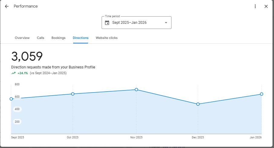274x148 pixels.
Task: Click the Dec 2025 lowest data point
Action: 198,104
